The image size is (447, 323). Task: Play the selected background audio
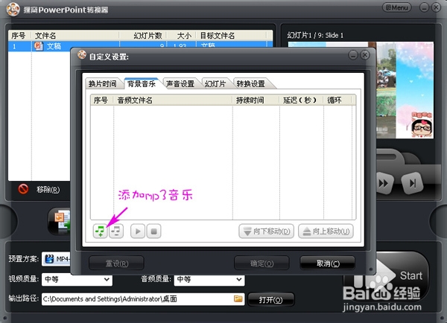[138, 231]
